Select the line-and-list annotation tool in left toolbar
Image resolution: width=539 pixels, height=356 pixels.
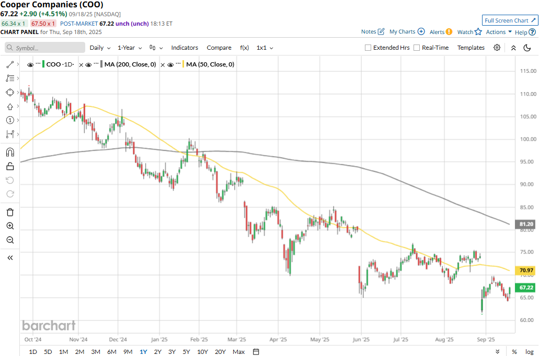point(10,78)
